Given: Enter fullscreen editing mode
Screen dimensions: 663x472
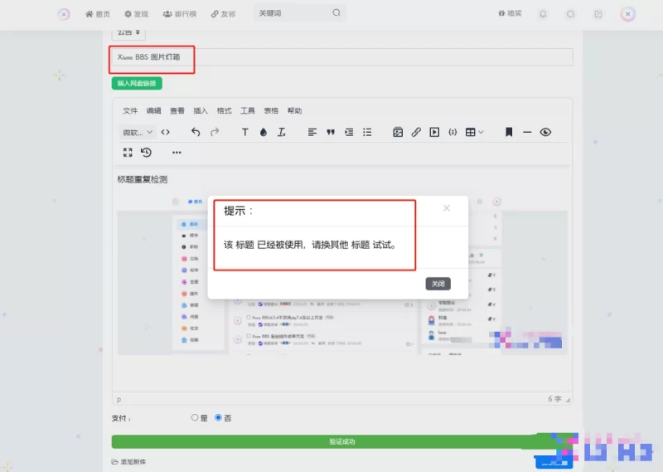Looking at the screenshot, I should [x=128, y=153].
